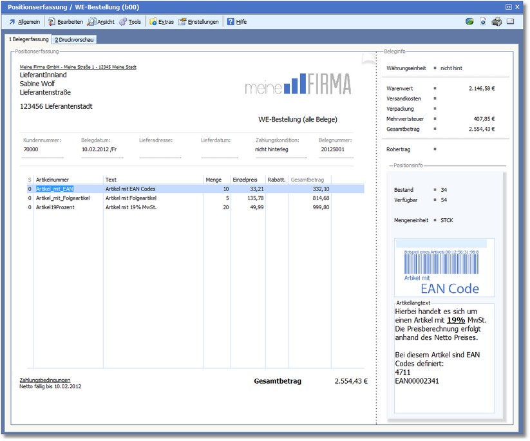This screenshot has height=441, width=530.
Task: Click the document icon beside the globe
Action: (x=483, y=22)
